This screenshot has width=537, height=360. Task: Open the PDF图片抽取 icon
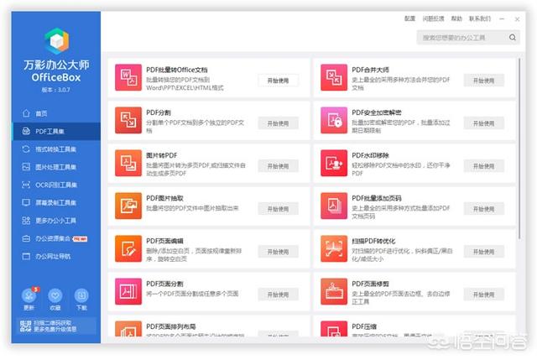[128, 205]
